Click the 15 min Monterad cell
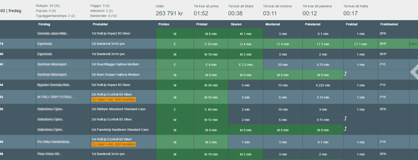Screen dimensions: 418x160 [x=283, y=85]
